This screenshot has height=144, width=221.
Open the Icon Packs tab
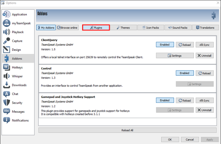(151, 27)
